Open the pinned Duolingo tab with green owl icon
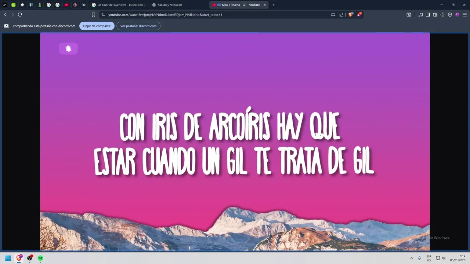Viewport: 470px width, 264px height. pos(14,5)
